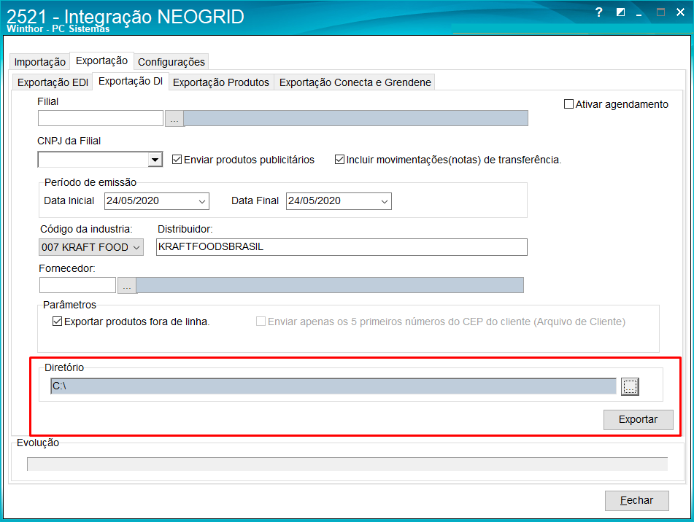
Task: Enable Ativar agendamento checkbox
Action: tap(568, 104)
